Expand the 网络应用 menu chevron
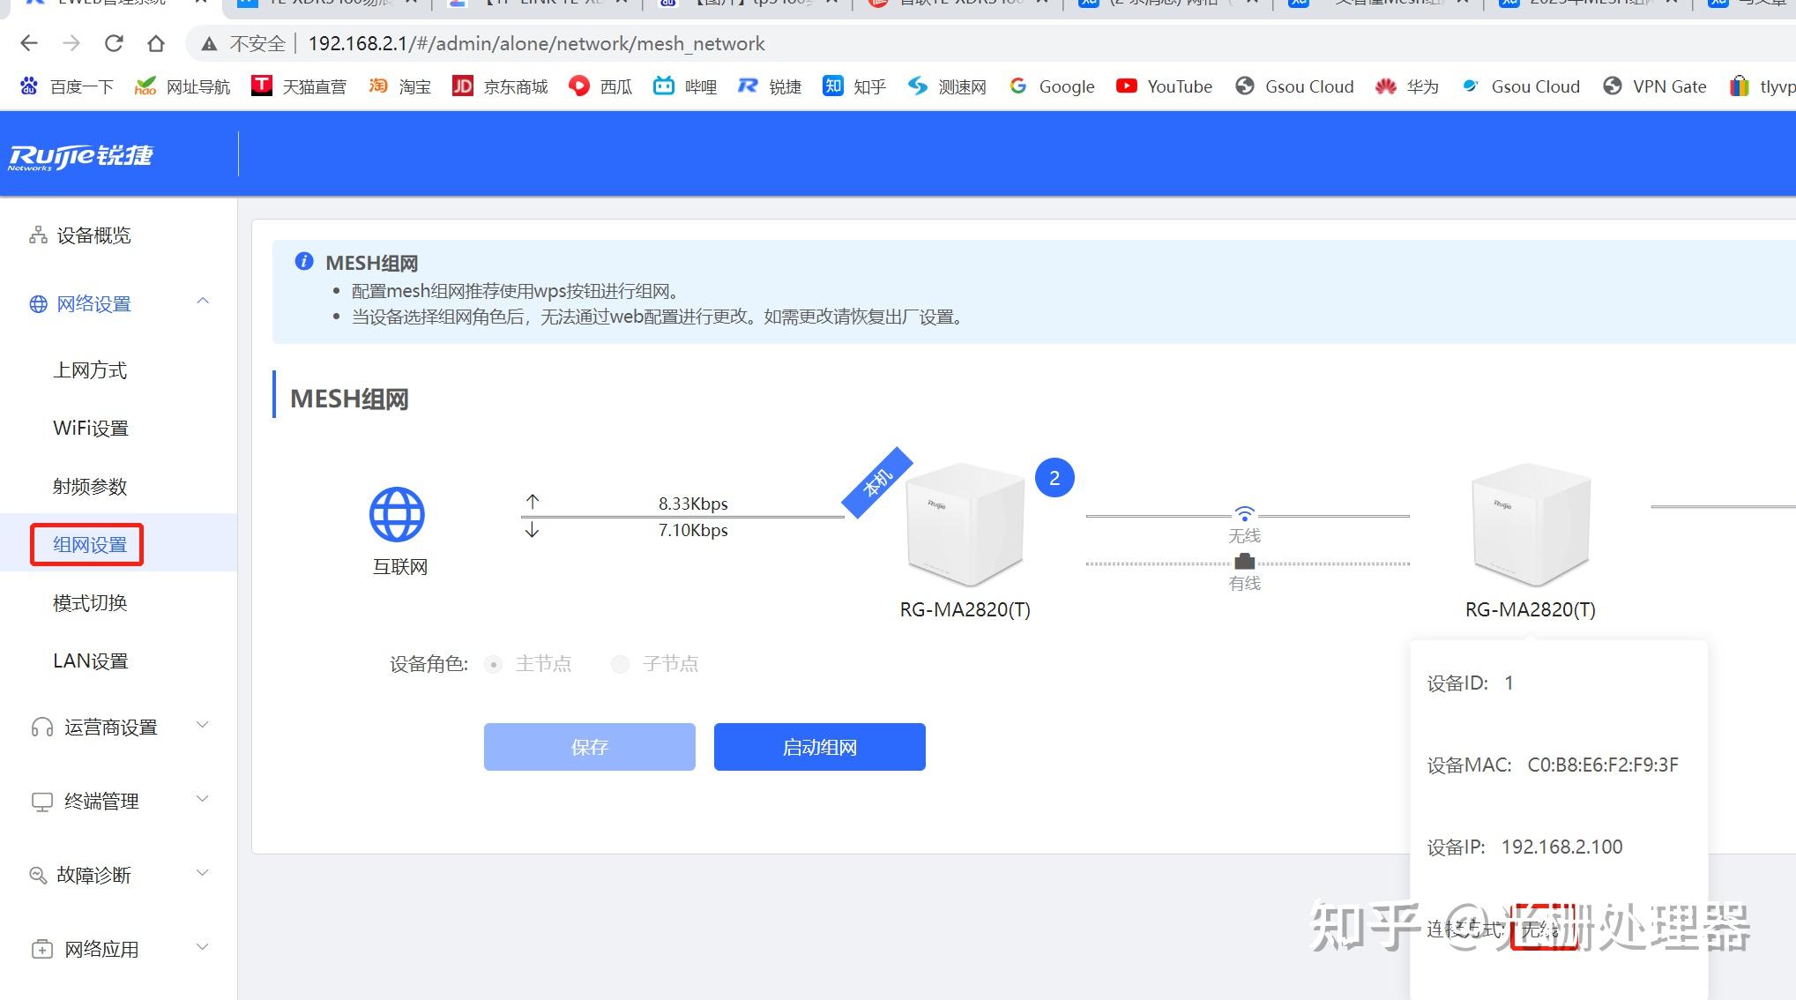1796x1000 pixels. coord(203,947)
